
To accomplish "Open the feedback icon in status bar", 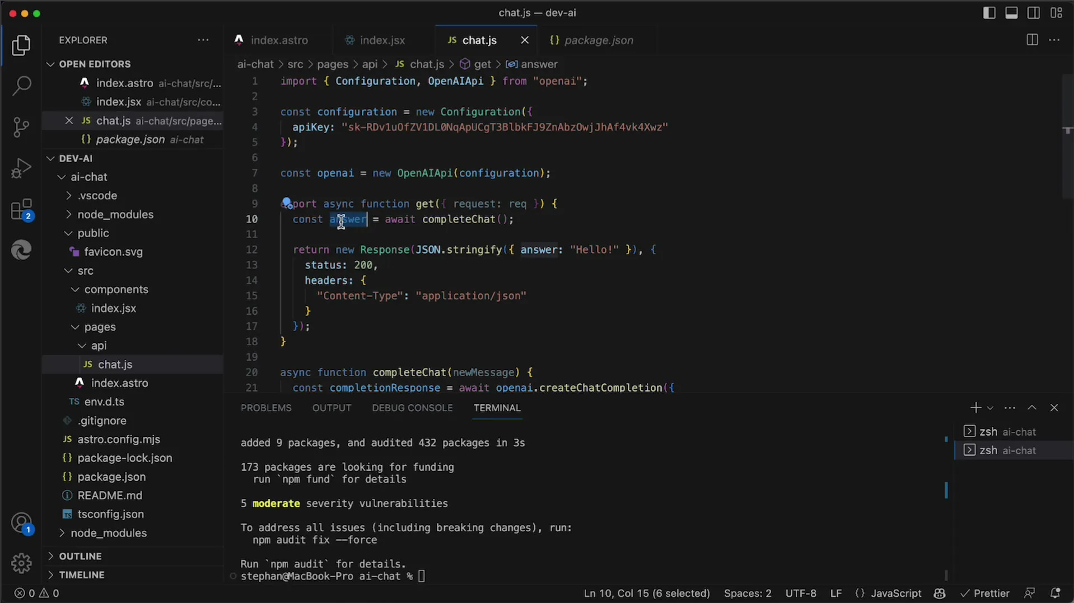I will (x=1029, y=593).
